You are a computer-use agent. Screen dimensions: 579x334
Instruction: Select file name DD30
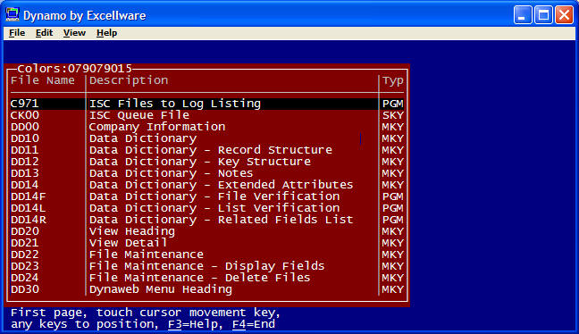(25, 289)
